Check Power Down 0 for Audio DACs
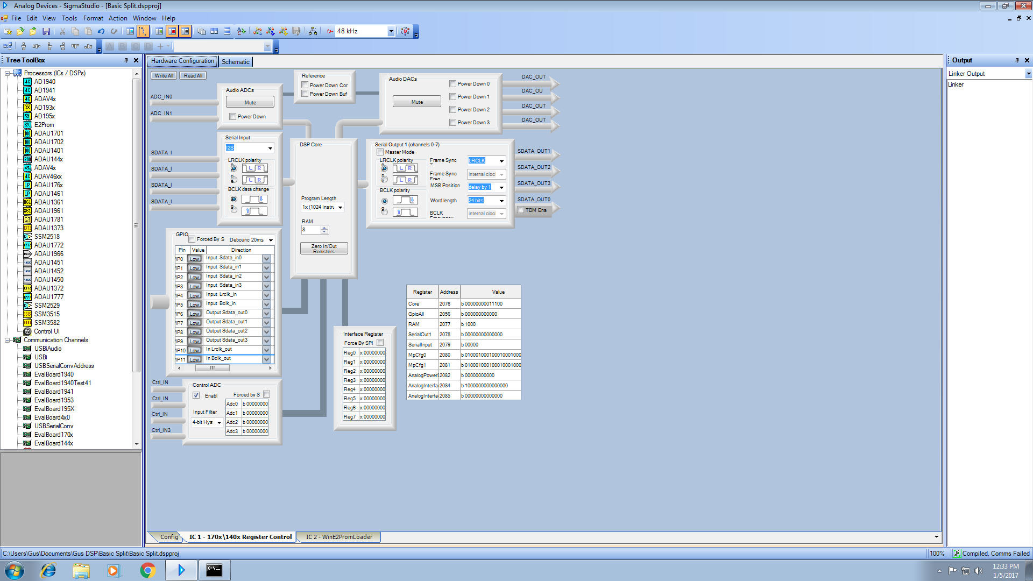This screenshot has height=581, width=1033. click(453, 83)
